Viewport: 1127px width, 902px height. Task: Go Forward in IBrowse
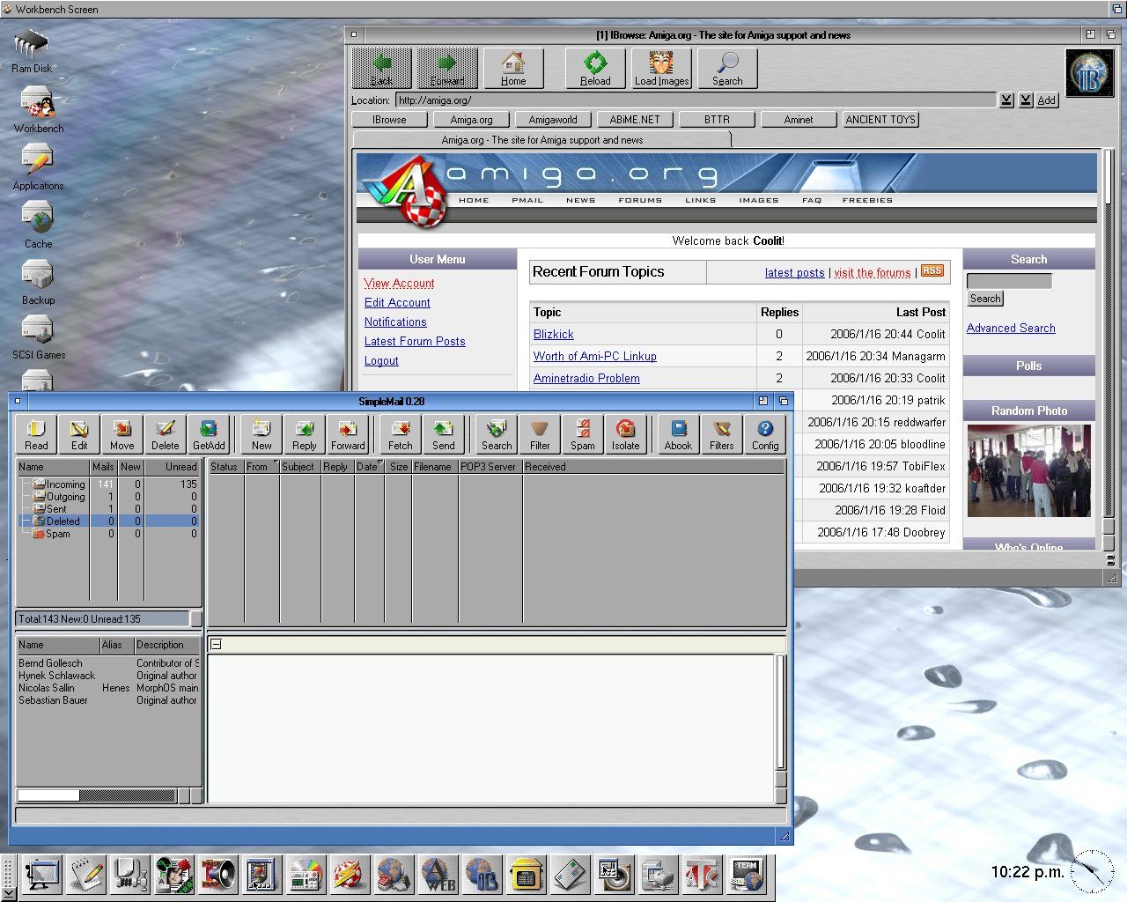[447, 68]
